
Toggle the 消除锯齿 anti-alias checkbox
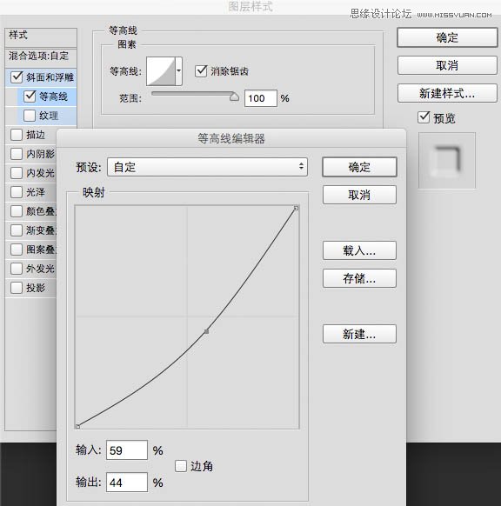[x=201, y=71]
